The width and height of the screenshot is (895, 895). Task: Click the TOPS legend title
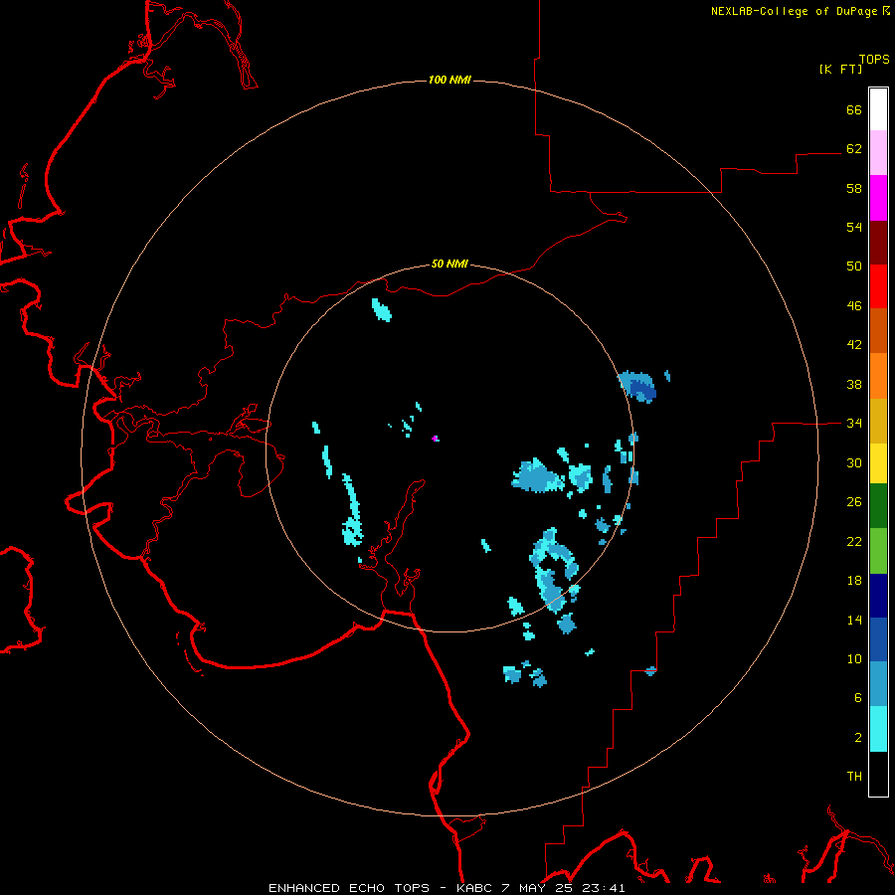point(874,59)
